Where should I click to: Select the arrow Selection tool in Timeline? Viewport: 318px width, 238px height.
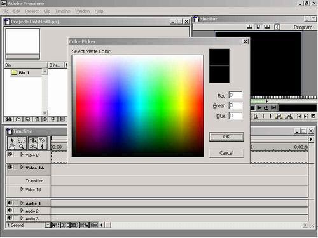pyautogui.click(x=12, y=140)
